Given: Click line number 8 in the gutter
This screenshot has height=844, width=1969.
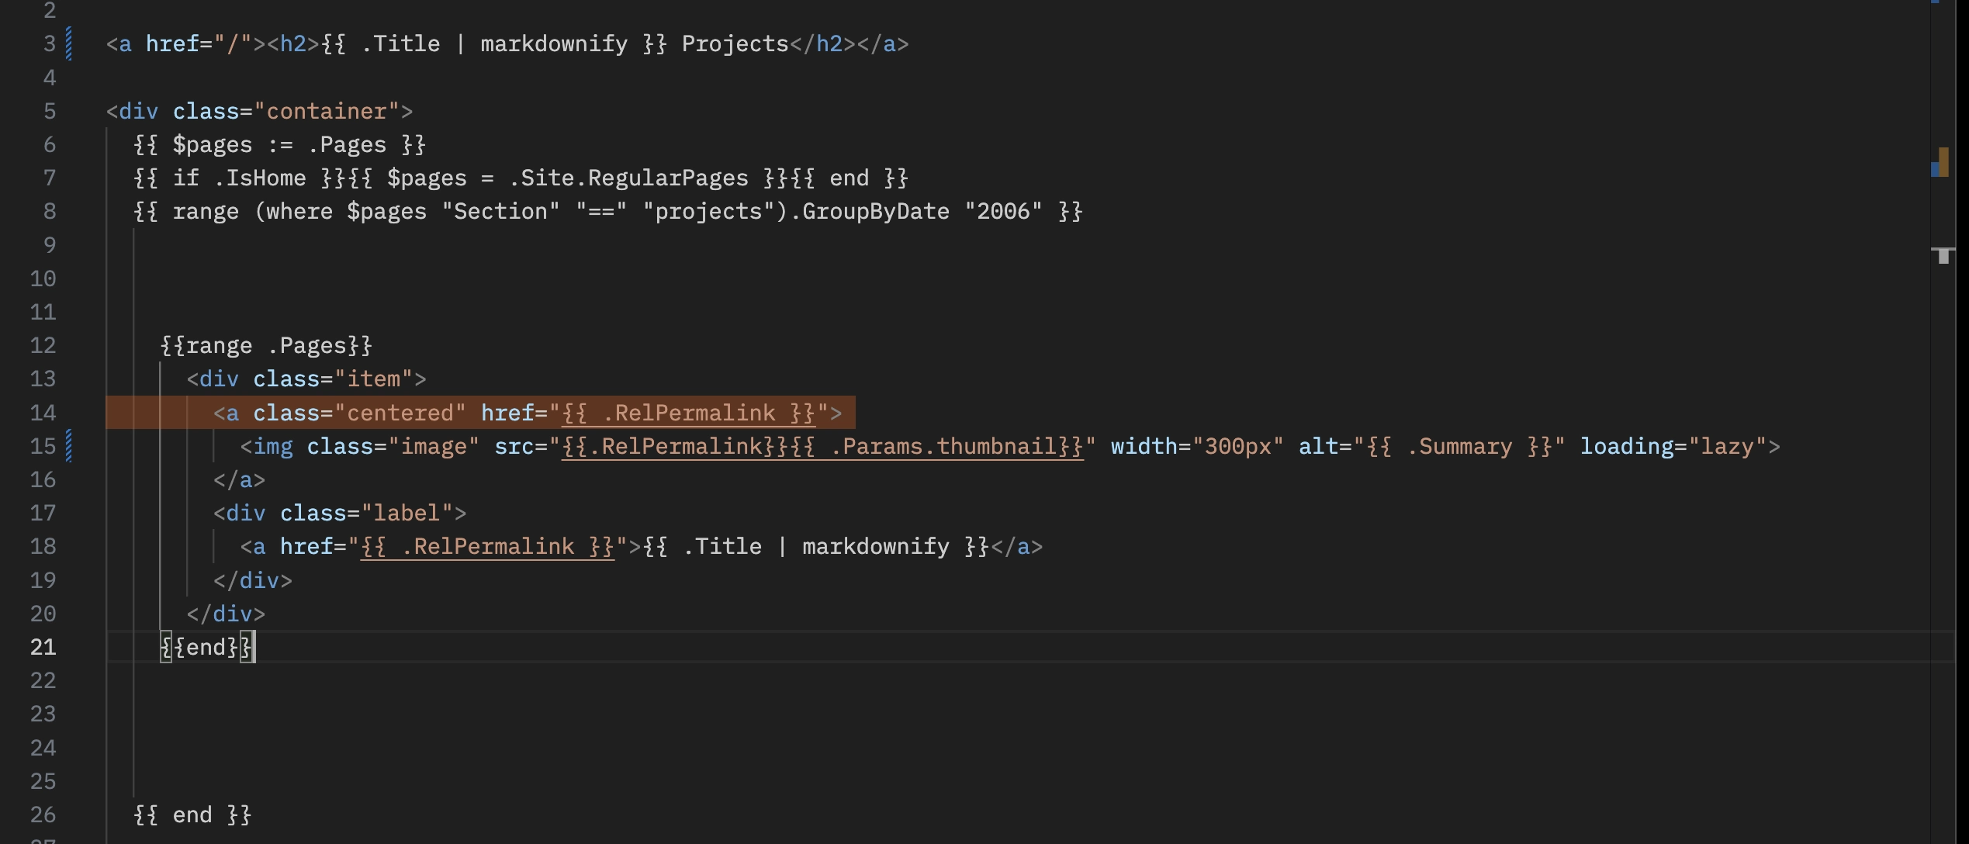Looking at the screenshot, I should [x=50, y=211].
